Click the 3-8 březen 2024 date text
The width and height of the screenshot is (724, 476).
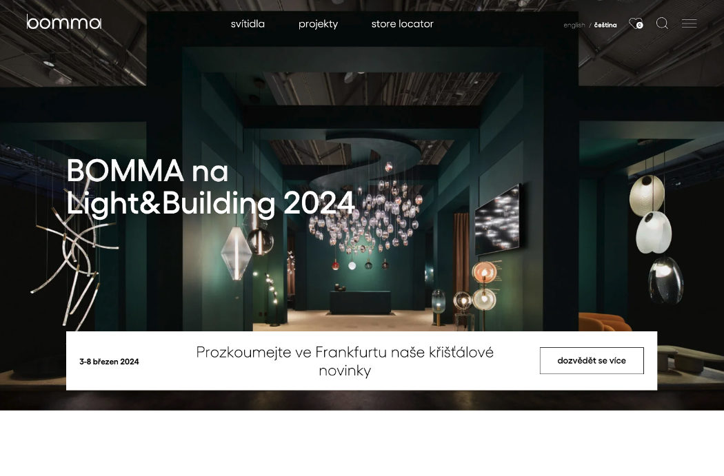click(109, 362)
